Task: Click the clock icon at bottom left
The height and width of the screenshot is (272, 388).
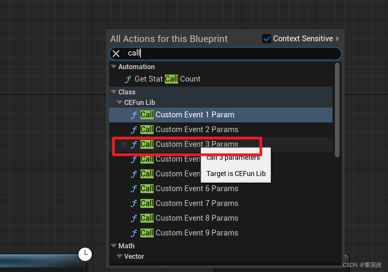Action: (x=85, y=254)
